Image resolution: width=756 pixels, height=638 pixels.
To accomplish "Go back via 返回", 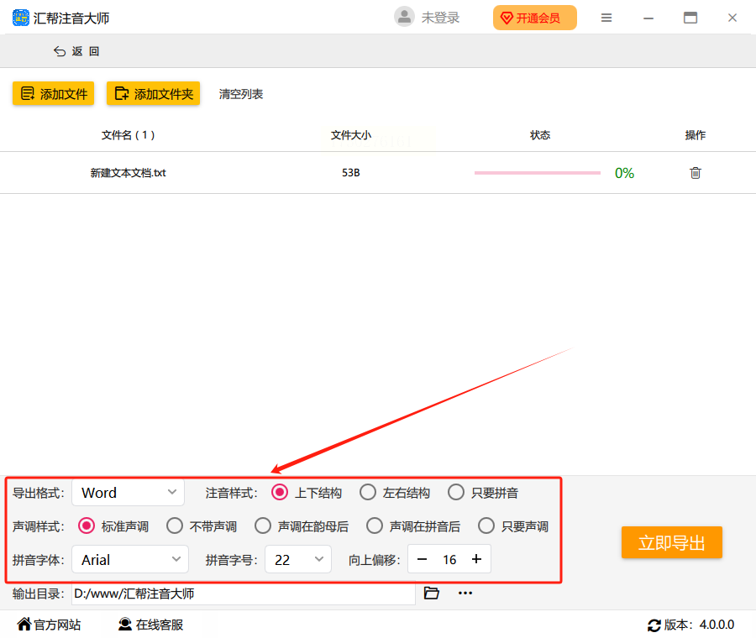I will pos(76,51).
